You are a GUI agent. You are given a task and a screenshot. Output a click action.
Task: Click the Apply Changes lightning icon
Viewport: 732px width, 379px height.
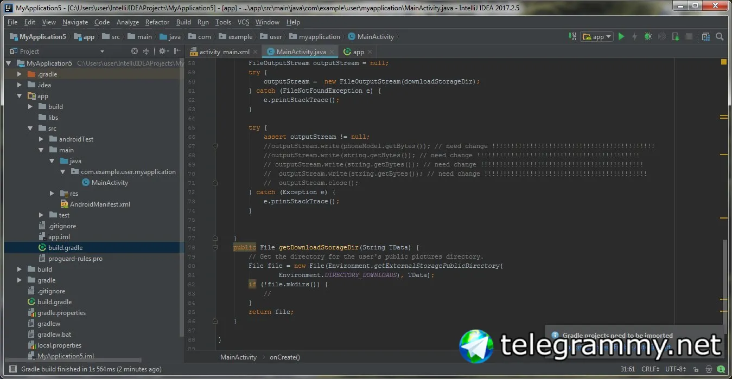click(634, 37)
